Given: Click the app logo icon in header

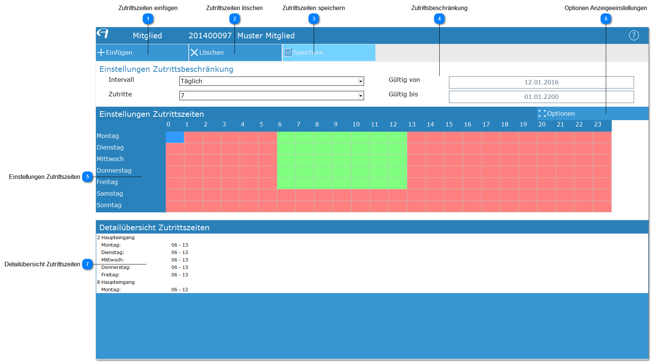Looking at the screenshot, I should click(x=103, y=33).
